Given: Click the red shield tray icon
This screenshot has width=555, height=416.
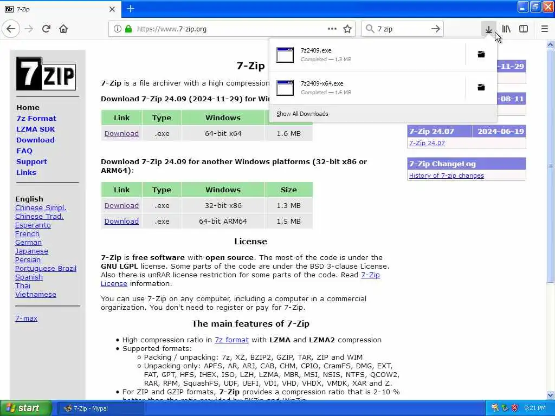Looking at the screenshot, I should click(515, 408).
